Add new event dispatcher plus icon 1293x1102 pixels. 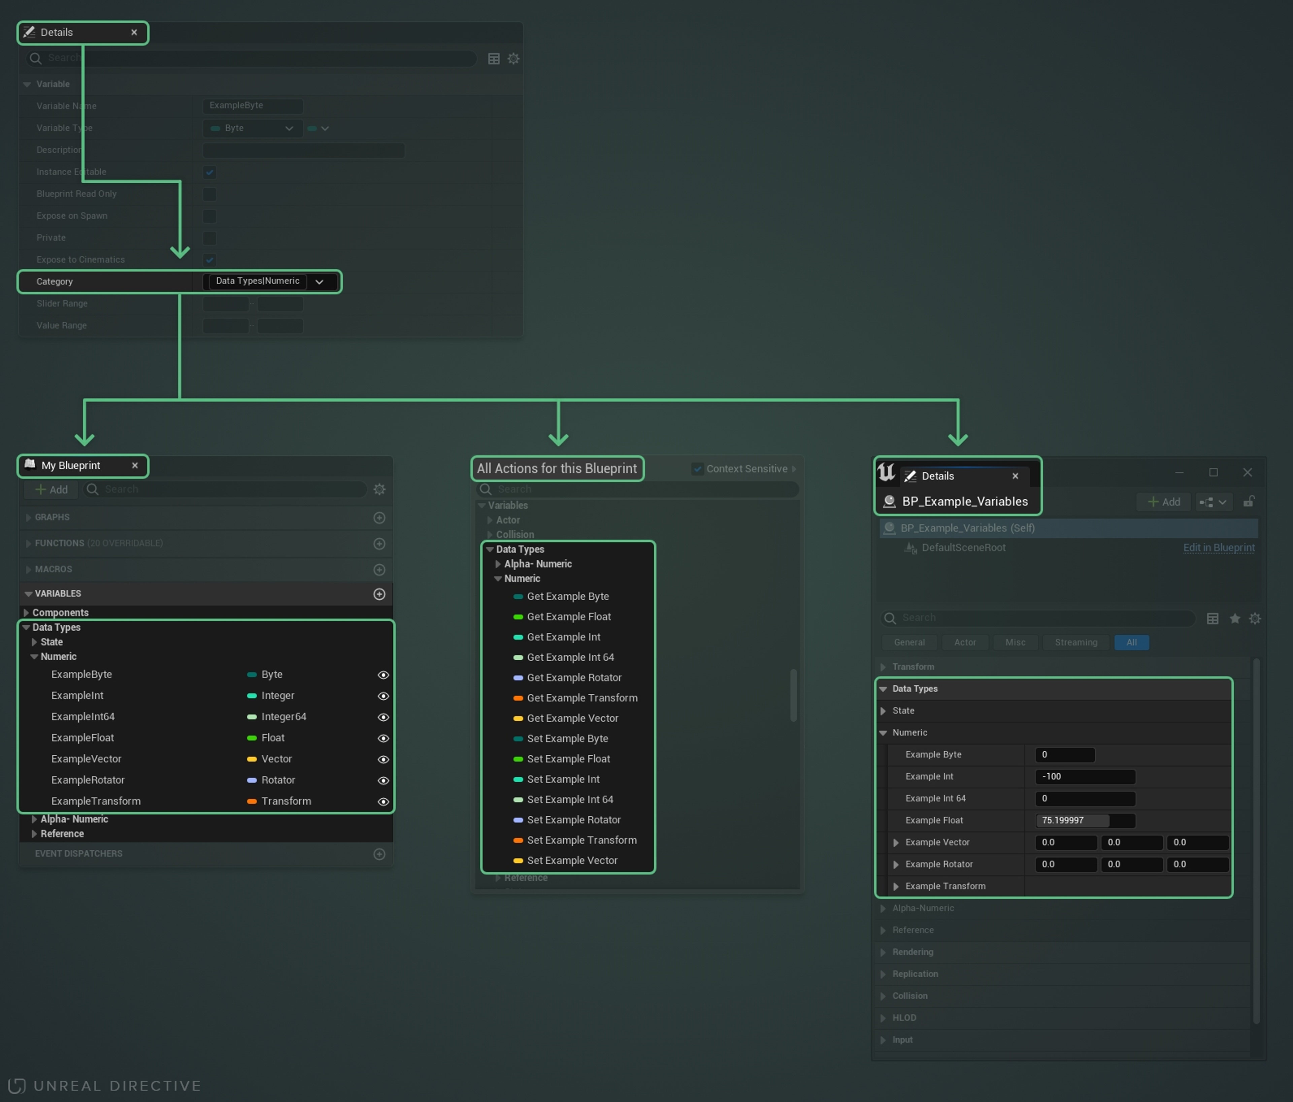coord(379,854)
